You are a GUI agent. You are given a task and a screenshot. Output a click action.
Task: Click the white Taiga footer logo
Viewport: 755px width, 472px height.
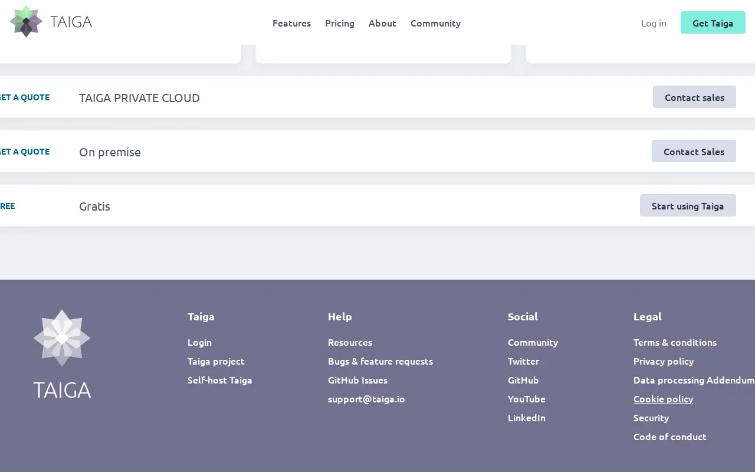pyautogui.click(x=62, y=354)
